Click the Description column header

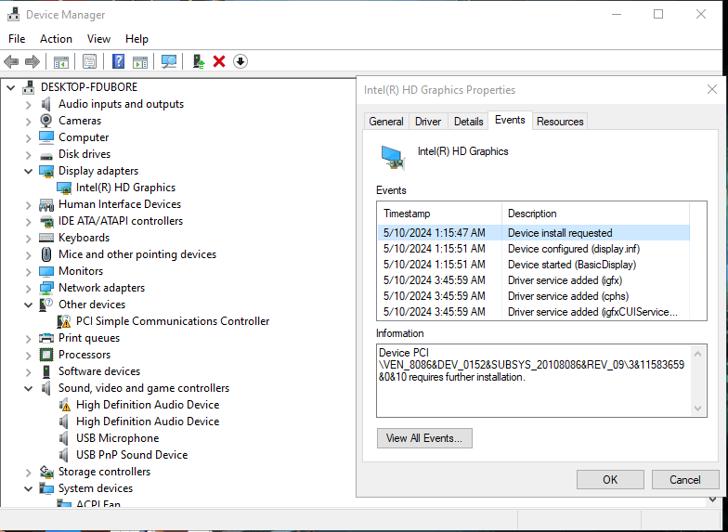coord(596,214)
